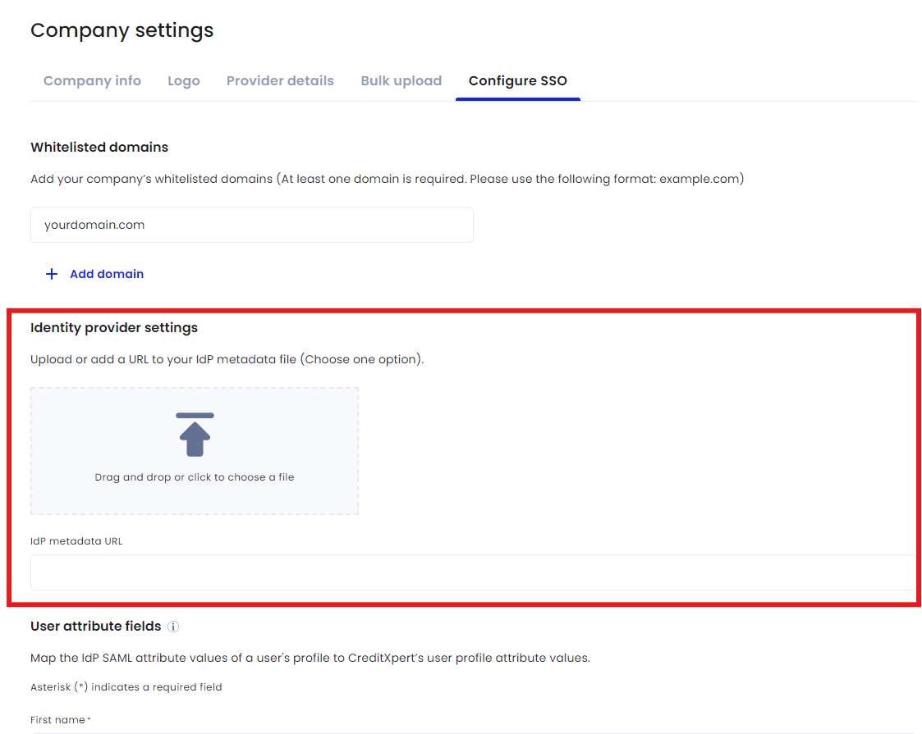Click the IdP metadata URL label

pos(76,541)
